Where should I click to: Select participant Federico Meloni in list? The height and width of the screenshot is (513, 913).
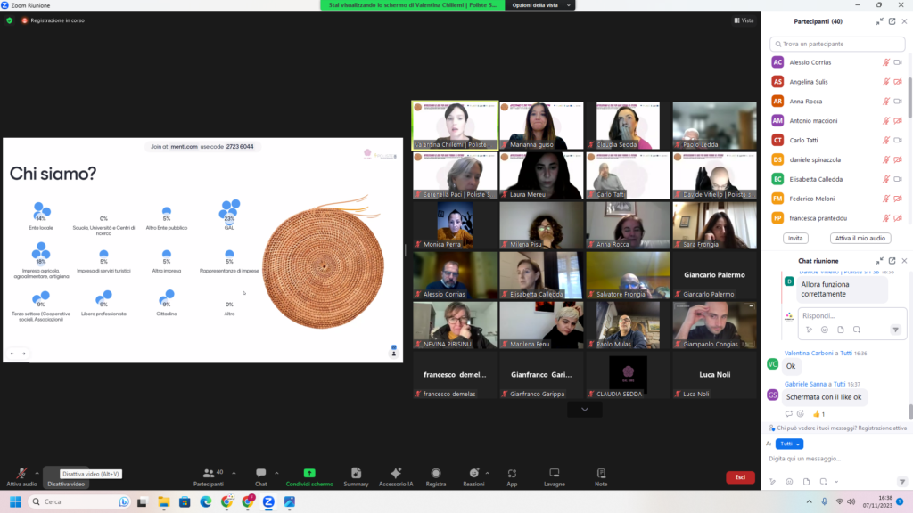(837, 199)
